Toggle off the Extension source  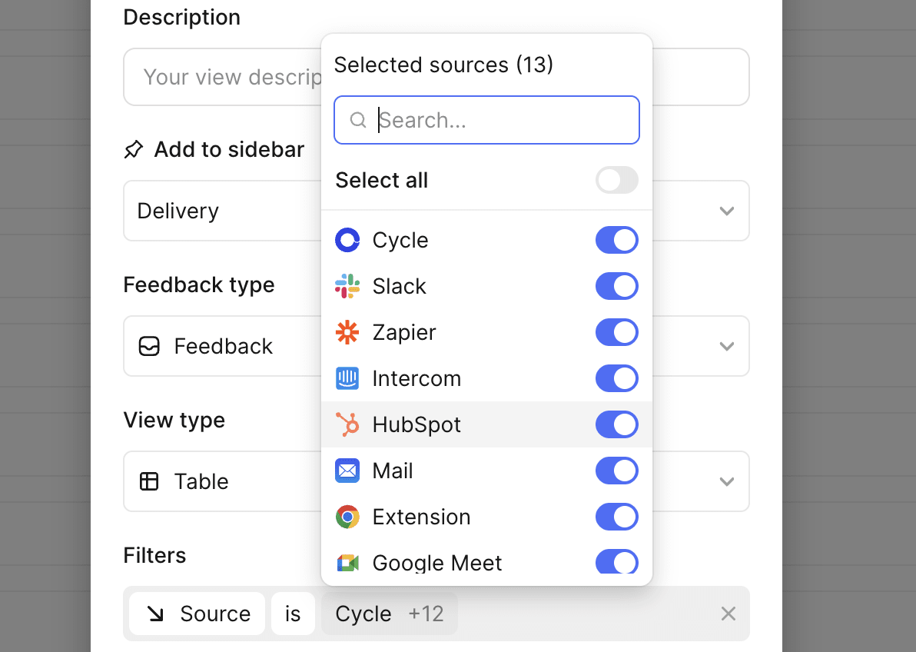click(x=617, y=517)
